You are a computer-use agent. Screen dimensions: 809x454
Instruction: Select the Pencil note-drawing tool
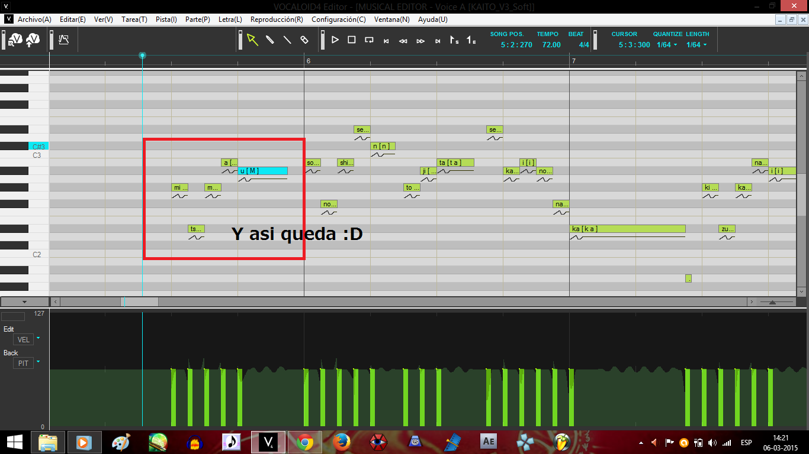[x=269, y=40]
